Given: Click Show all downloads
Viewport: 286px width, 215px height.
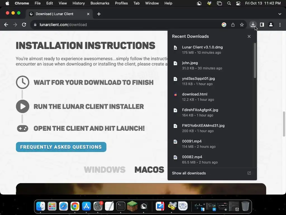Looking at the screenshot, I should (189, 173).
